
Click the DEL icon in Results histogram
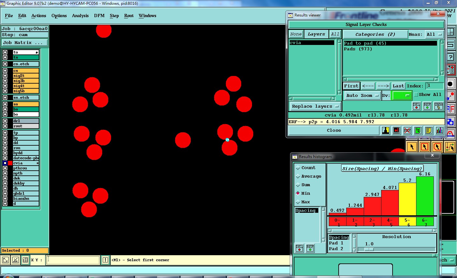299,248
